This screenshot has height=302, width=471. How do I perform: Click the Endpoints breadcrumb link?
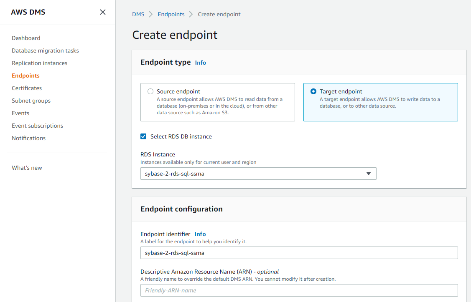point(171,14)
